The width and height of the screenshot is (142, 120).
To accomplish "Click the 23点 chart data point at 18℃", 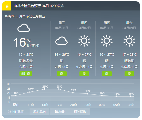I will 87,94.
